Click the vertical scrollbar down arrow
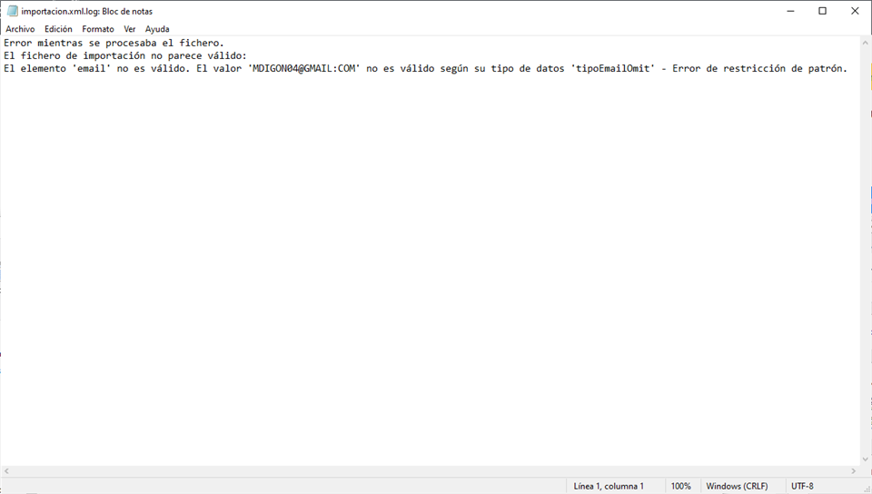 865,459
